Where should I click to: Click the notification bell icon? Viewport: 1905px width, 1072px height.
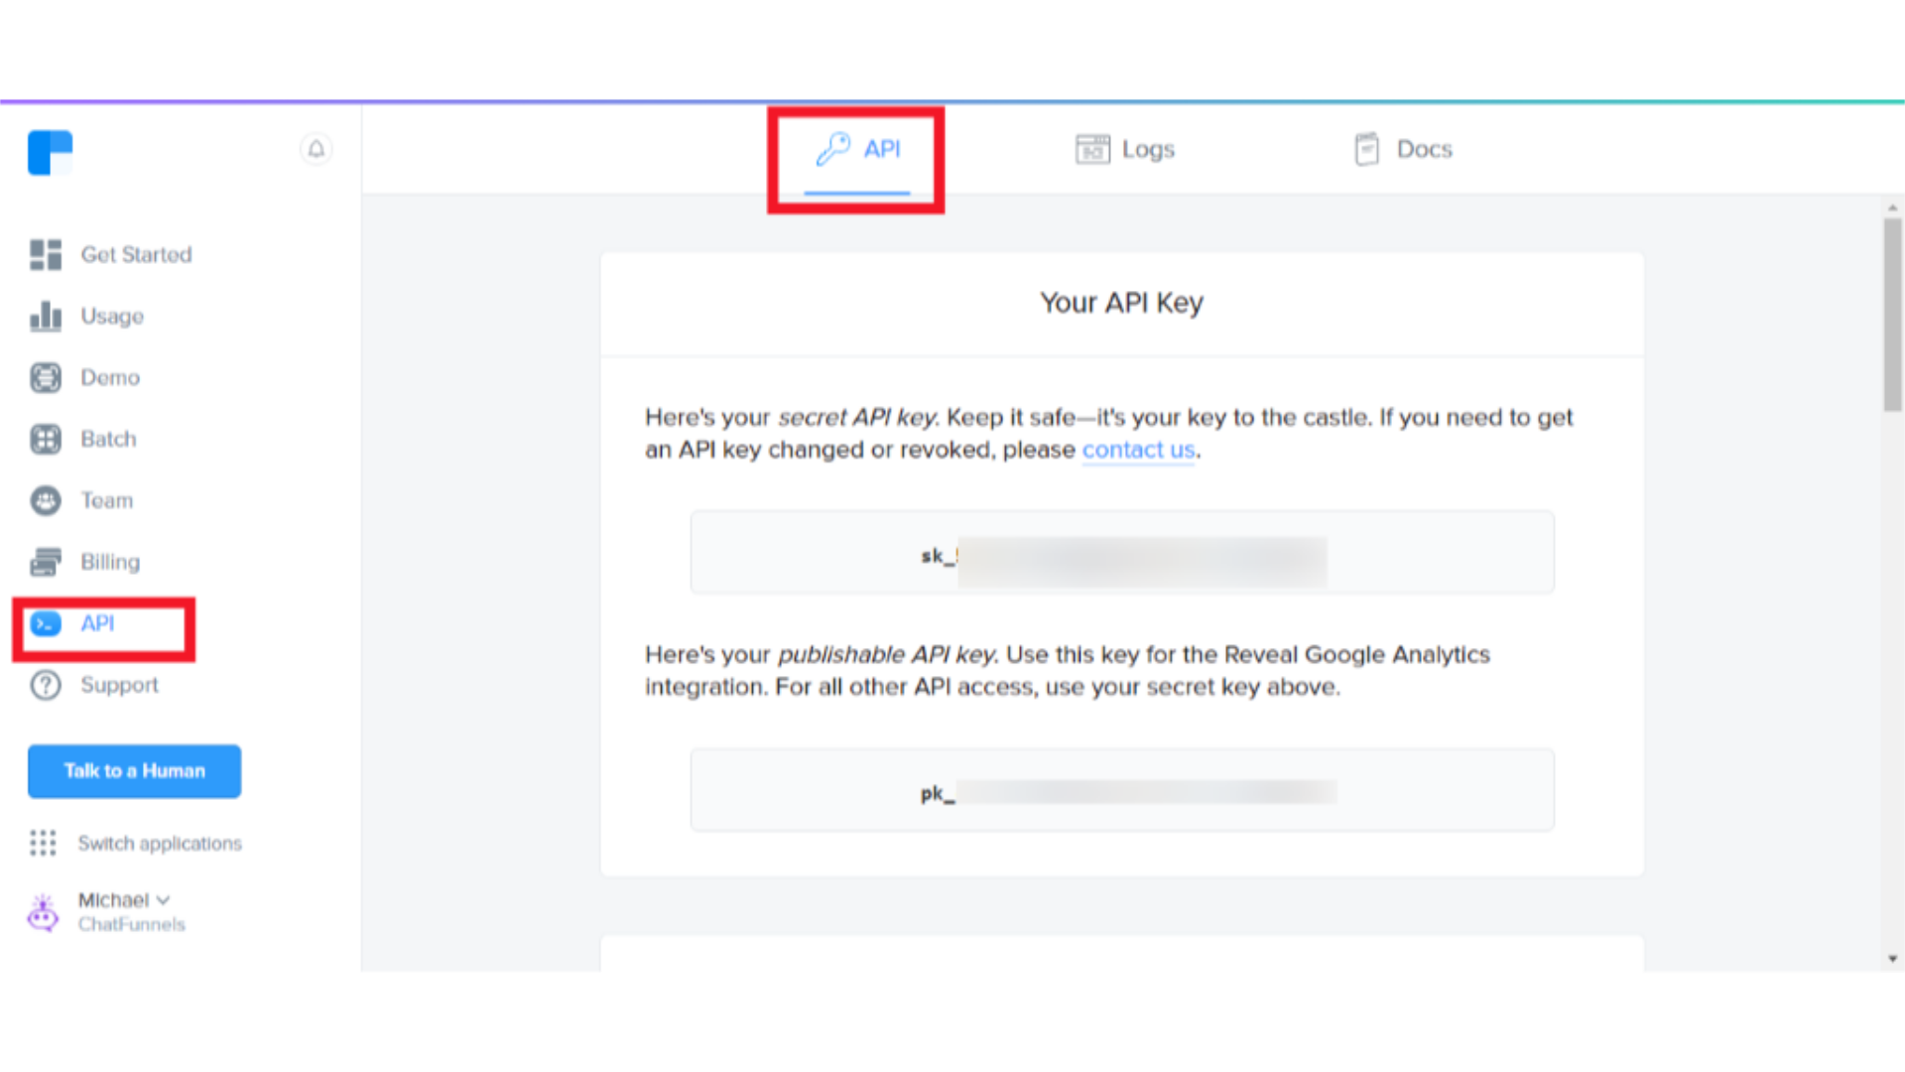pyautogui.click(x=316, y=148)
